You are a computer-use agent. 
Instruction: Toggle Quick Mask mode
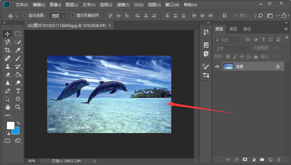[8, 141]
